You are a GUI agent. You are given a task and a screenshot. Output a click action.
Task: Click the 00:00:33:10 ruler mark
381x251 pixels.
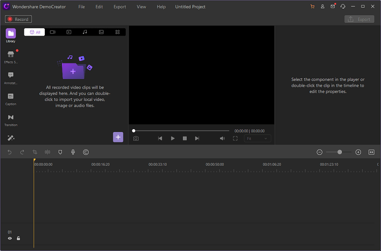point(158,164)
